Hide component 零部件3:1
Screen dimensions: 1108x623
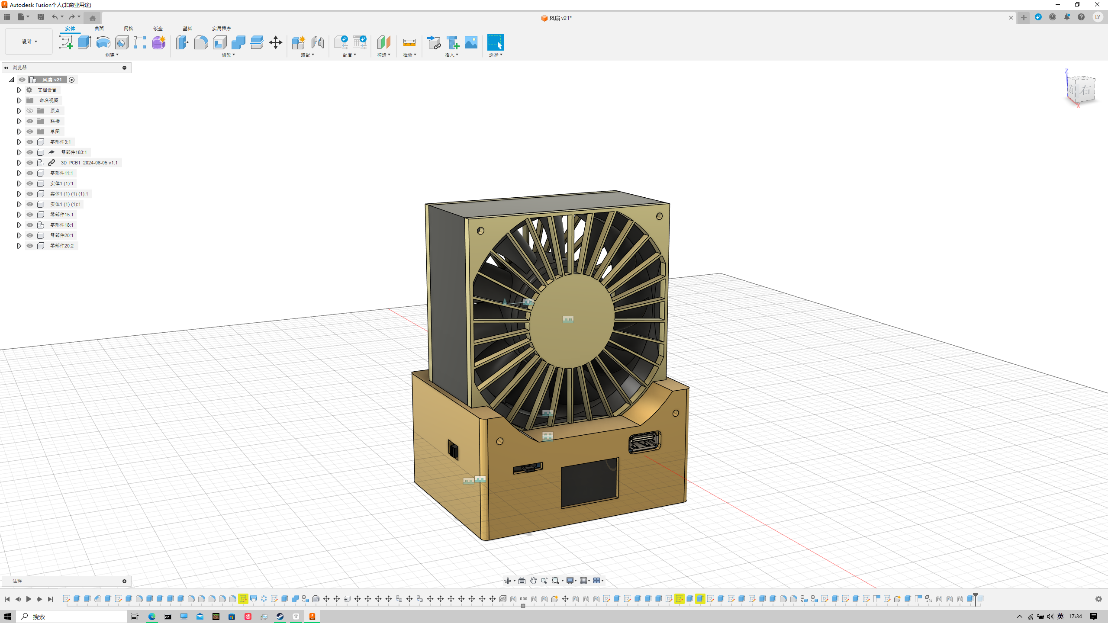[30, 142]
